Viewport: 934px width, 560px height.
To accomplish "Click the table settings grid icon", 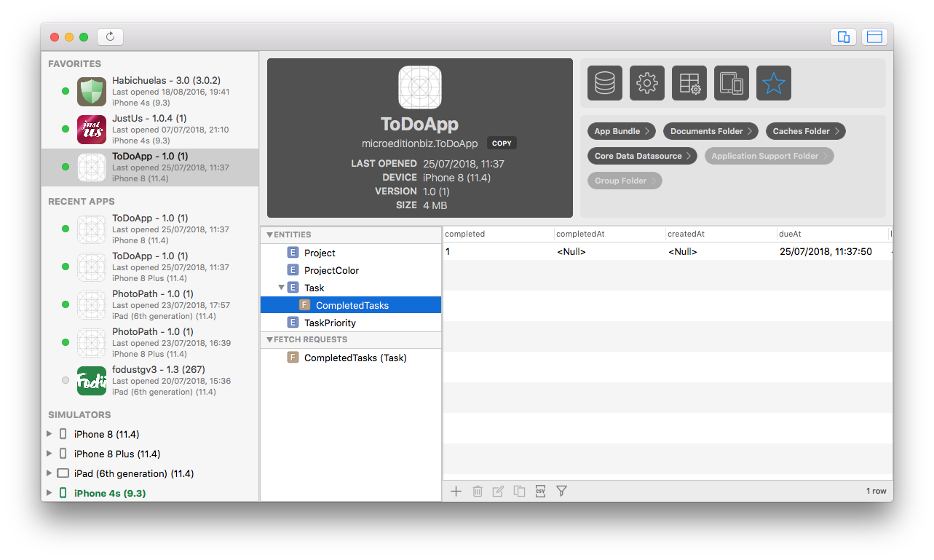I will point(689,83).
